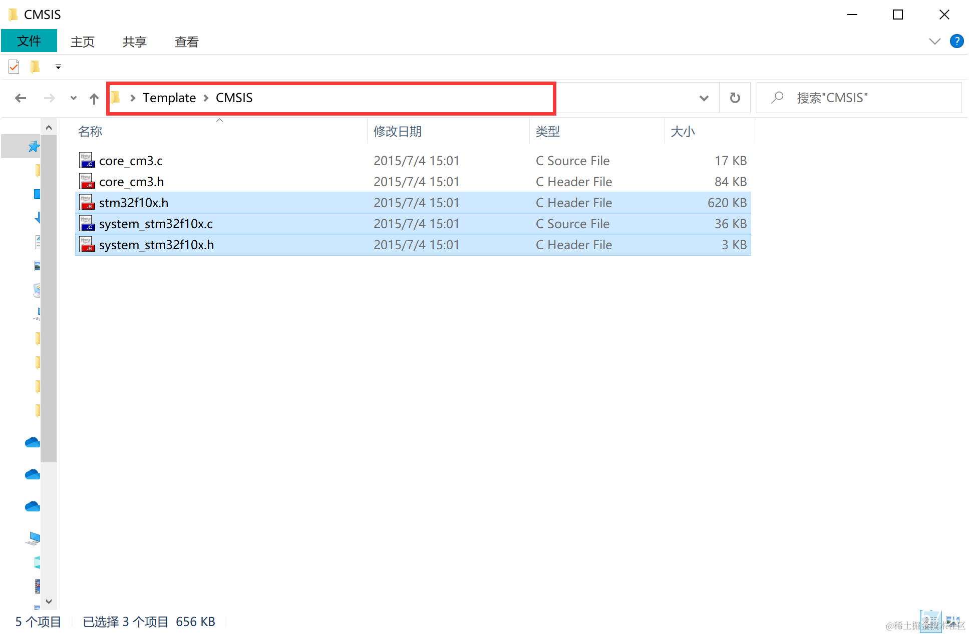Expand the address bar history dropdown
This screenshot has height=634, width=969.
(x=704, y=98)
